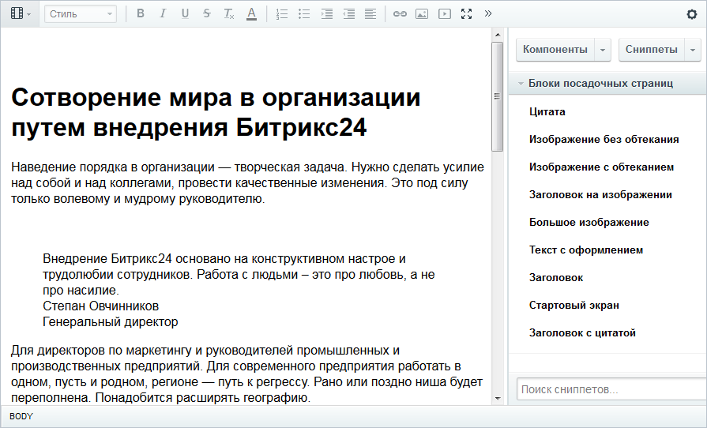Open the Компоненты panel

[x=555, y=50]
